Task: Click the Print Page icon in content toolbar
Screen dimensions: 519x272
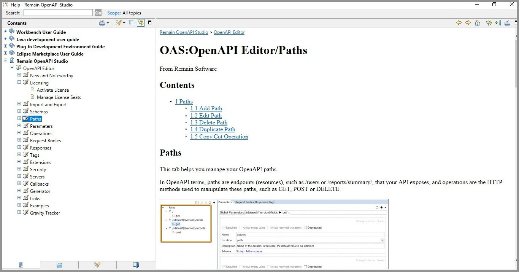Action: point(507,23)
